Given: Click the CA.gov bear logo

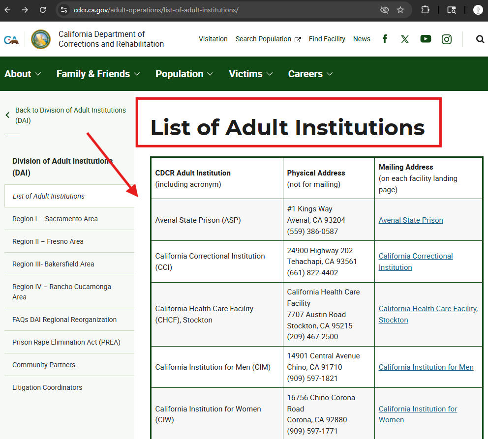Looking at the screenshot, I should [11, 39].
